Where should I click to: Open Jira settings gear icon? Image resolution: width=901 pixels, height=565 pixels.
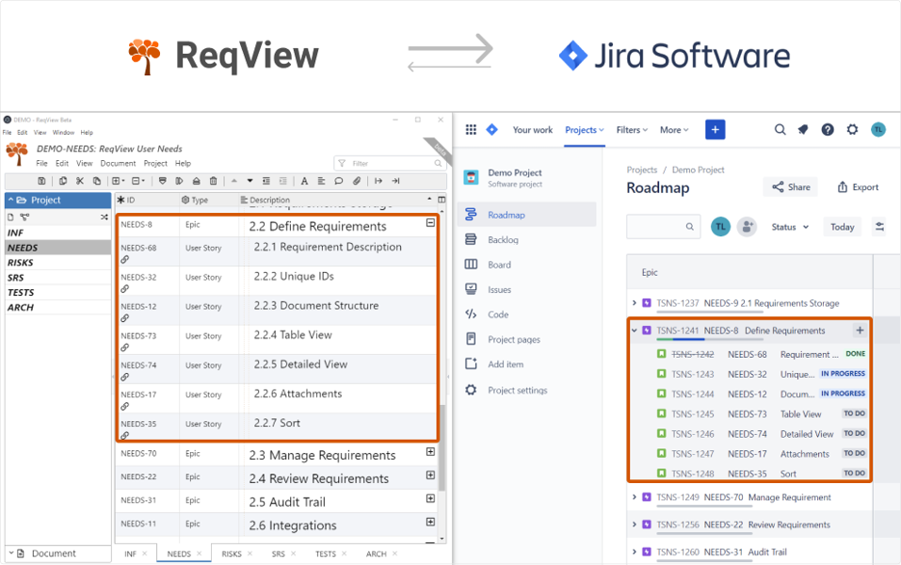pos(852,130)
